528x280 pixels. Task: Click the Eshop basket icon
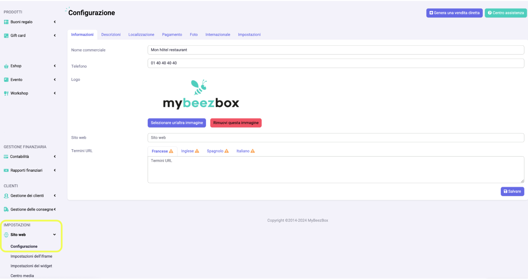pyautogui.click(x=6, y=66)
